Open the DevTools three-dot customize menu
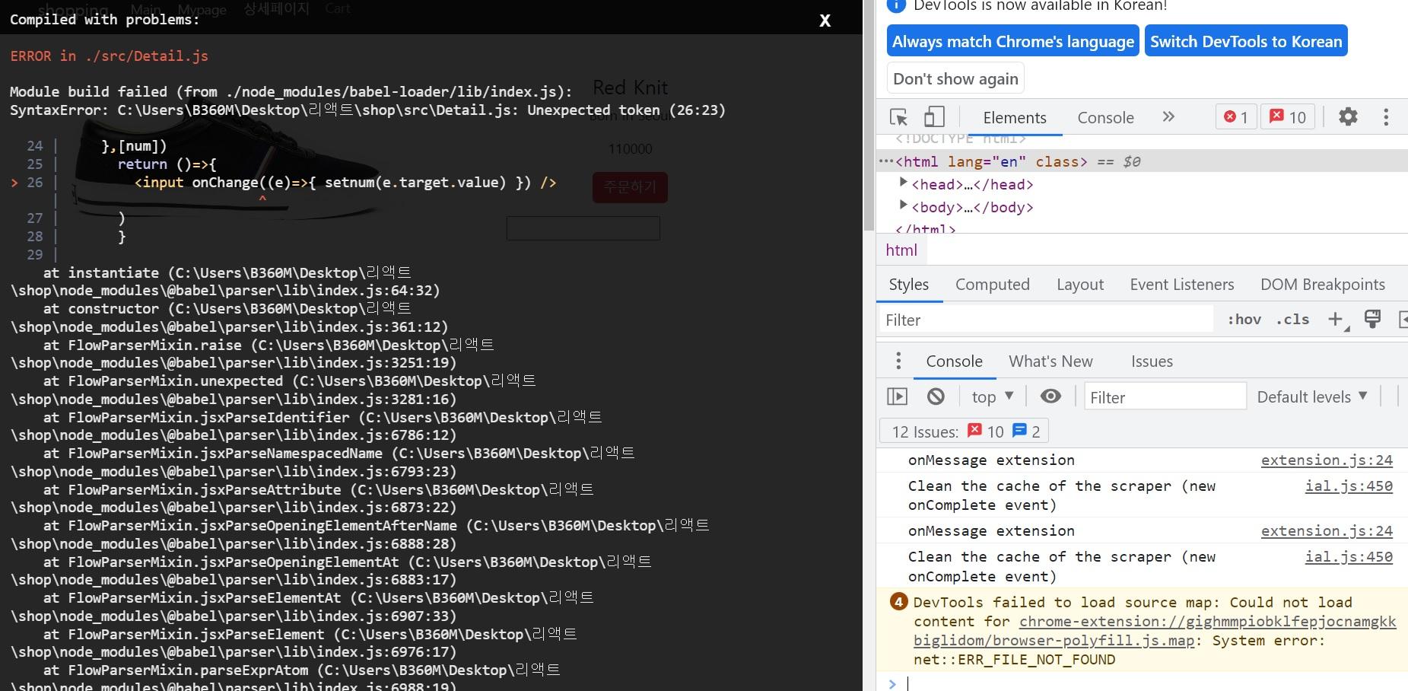 coord(1386,116)
